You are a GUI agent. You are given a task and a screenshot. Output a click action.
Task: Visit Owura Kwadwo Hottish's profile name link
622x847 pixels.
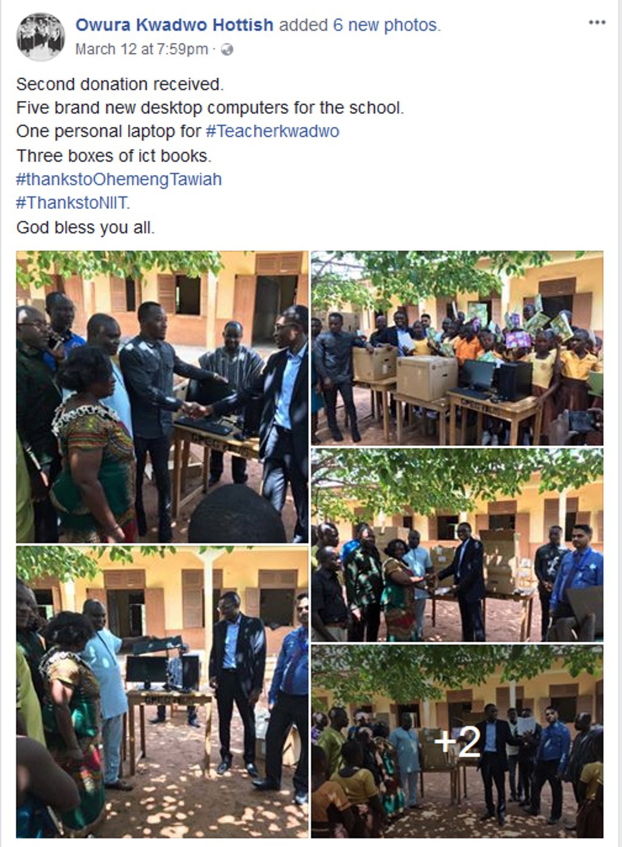[x=174, y=25]
